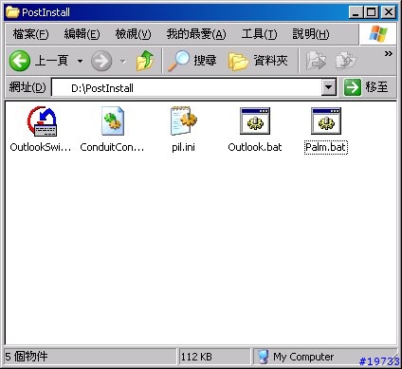Click the 上一頁 Back label

coord(52,61)
